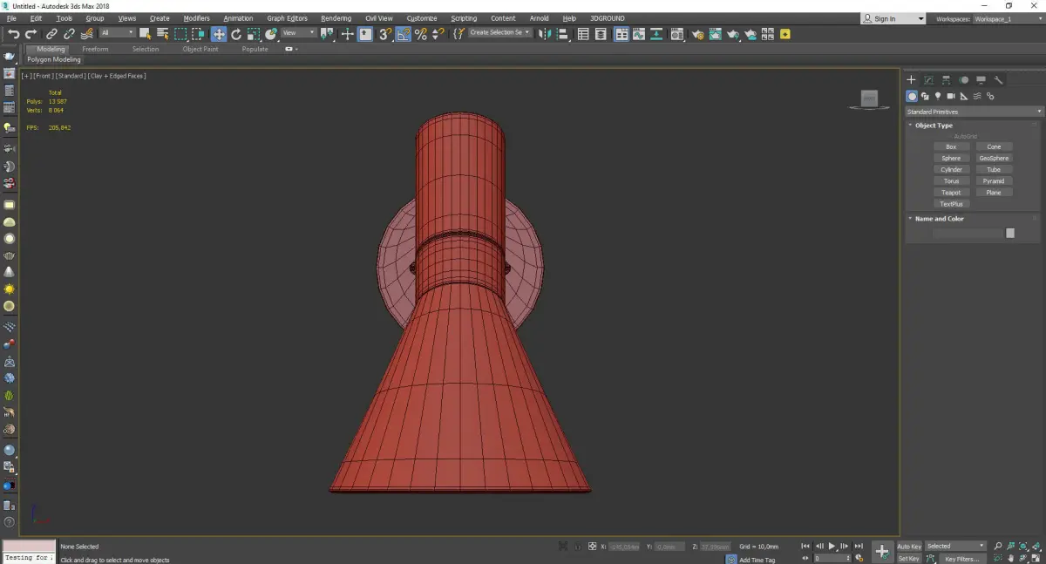Click the Undo arrow in the toolbar

click(13, 34)
